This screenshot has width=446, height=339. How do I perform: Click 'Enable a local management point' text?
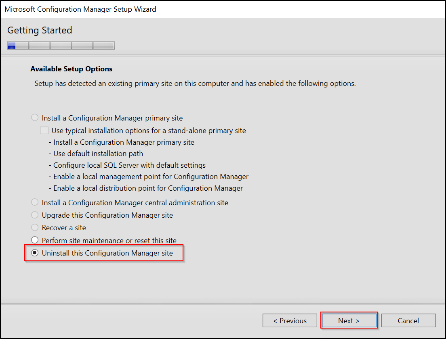tap(149, 177)
